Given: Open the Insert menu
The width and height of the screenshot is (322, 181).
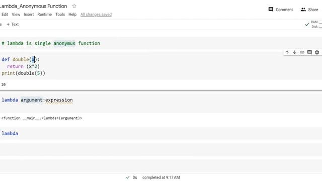Looking at the screenshot, I should 29,15.
